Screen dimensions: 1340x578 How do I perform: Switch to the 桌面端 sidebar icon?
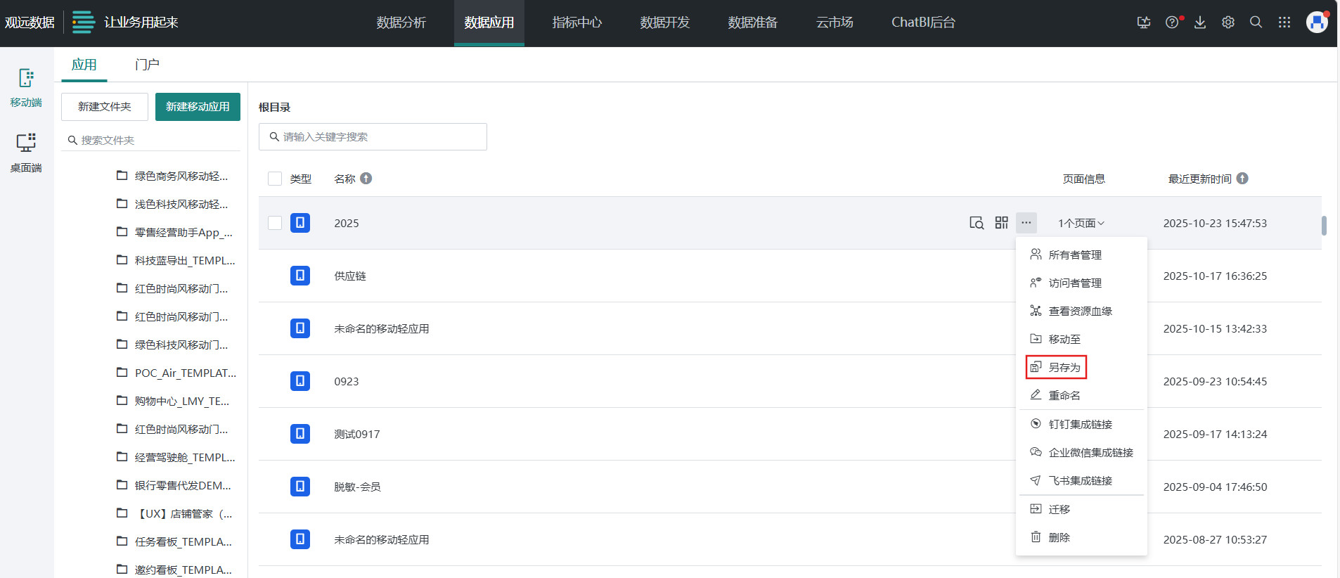point(26,152)
